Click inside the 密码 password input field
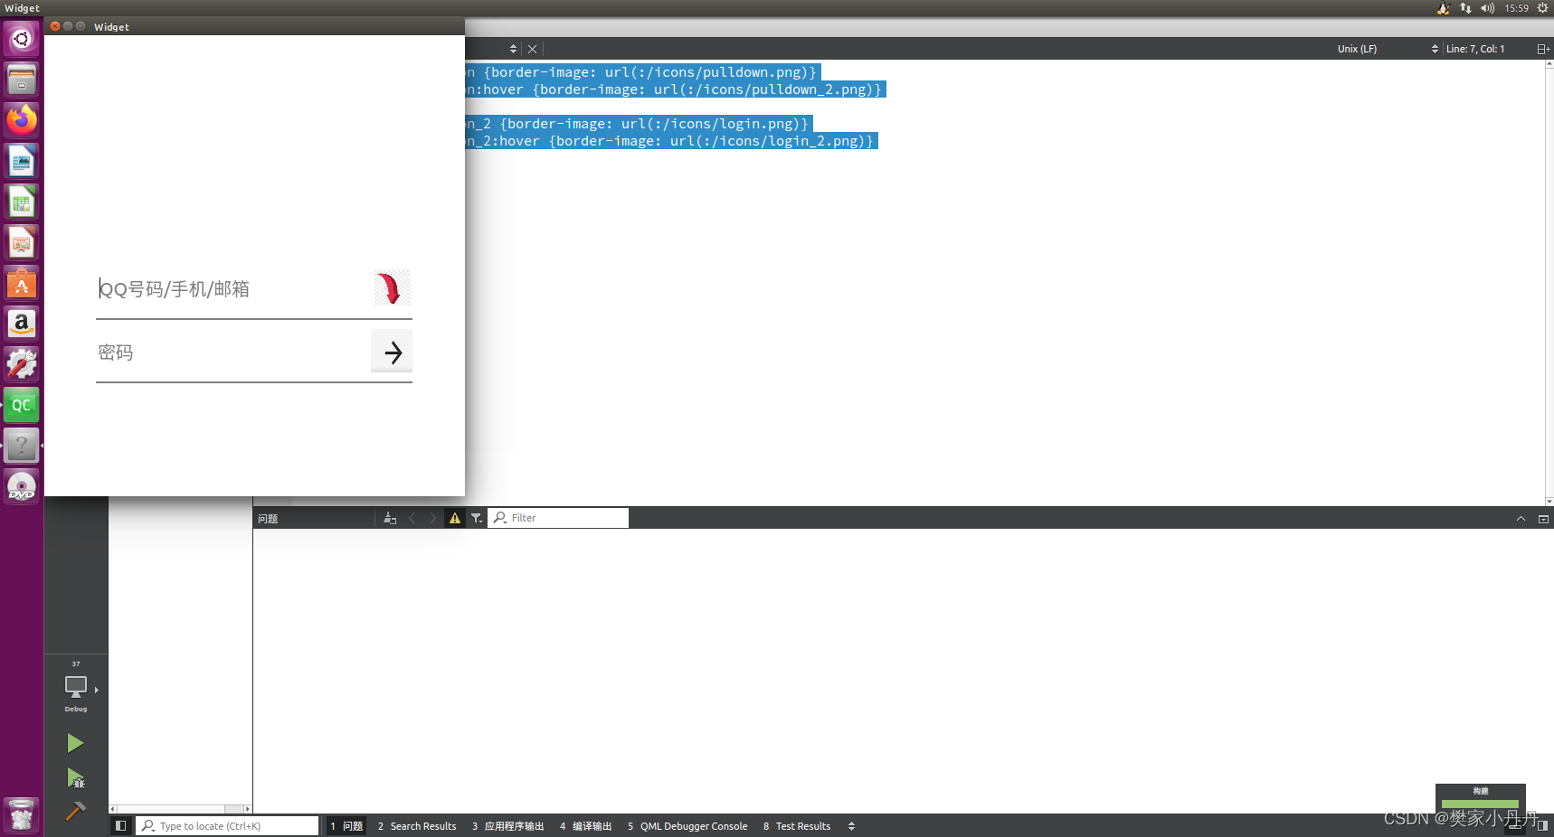Viewport: 1554px width, 837px height. [226, 353]
